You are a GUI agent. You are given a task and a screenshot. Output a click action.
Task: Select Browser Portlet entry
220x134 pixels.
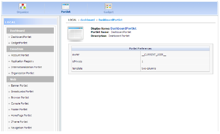[20, 98]
